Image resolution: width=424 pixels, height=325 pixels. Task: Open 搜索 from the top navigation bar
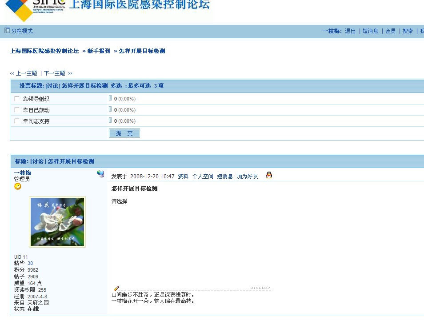(407, 31)
